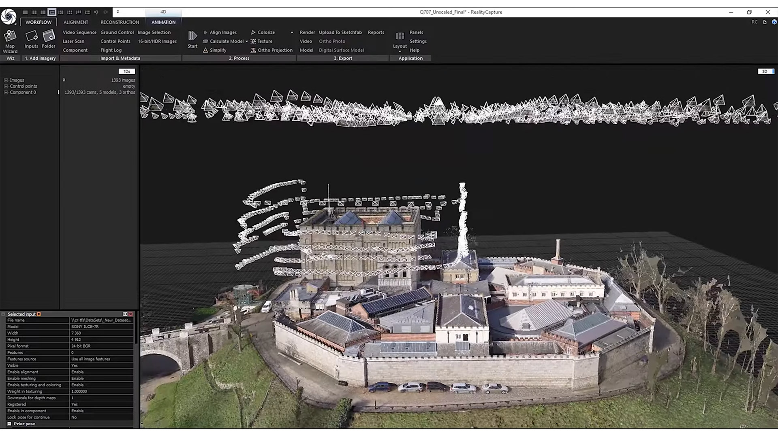Click the Reports button
Screen dimensions: 778x437
(375, 32)
